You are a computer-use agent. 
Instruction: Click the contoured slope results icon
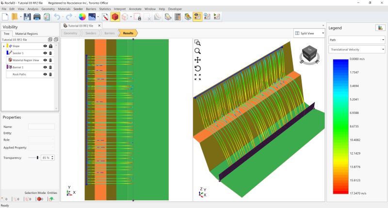[x=188, y=17]
